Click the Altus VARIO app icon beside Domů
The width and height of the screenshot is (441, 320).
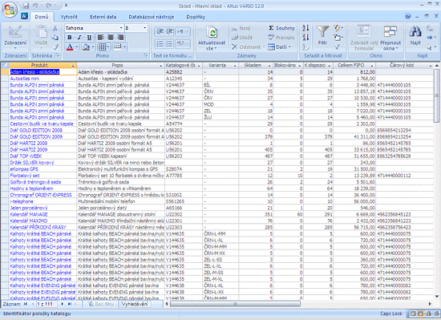[25, 16]
